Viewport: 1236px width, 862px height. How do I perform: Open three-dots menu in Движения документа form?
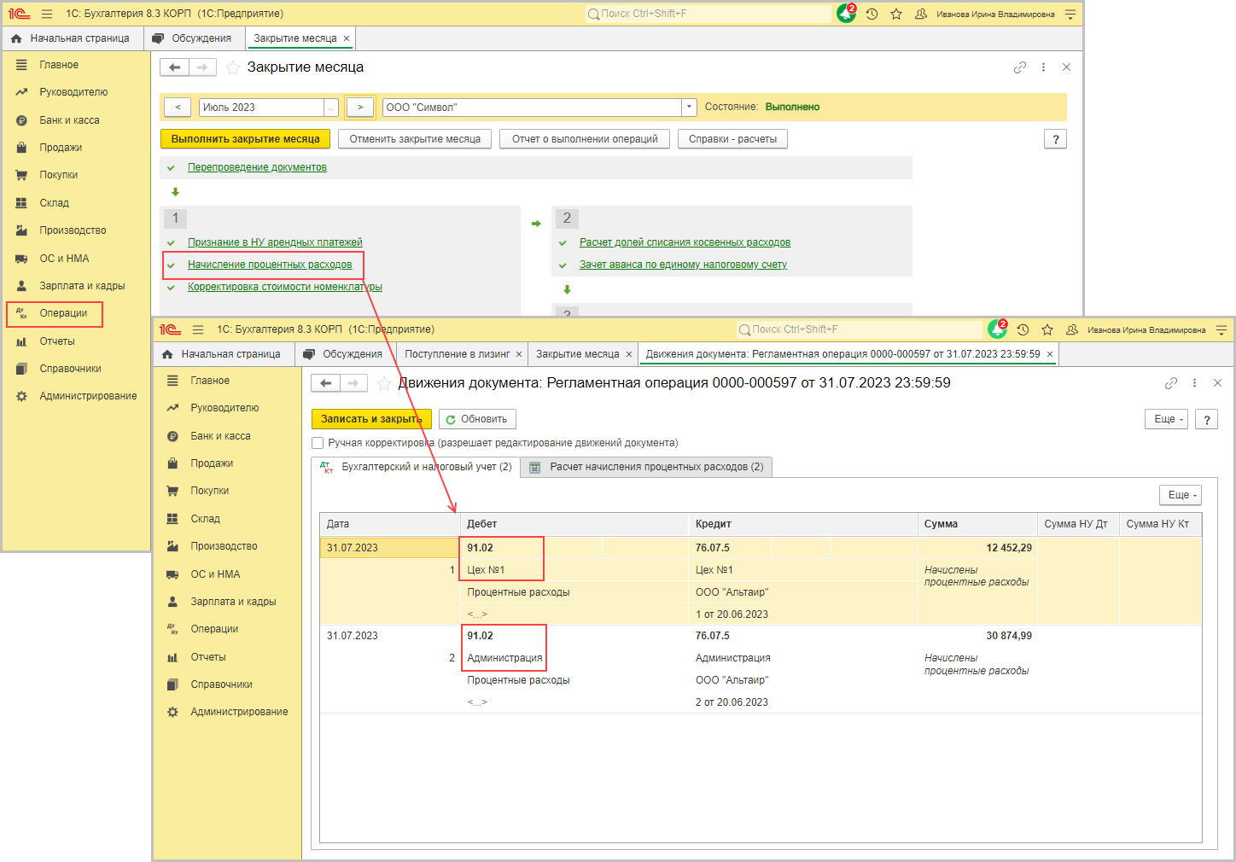click(1194, 383)
